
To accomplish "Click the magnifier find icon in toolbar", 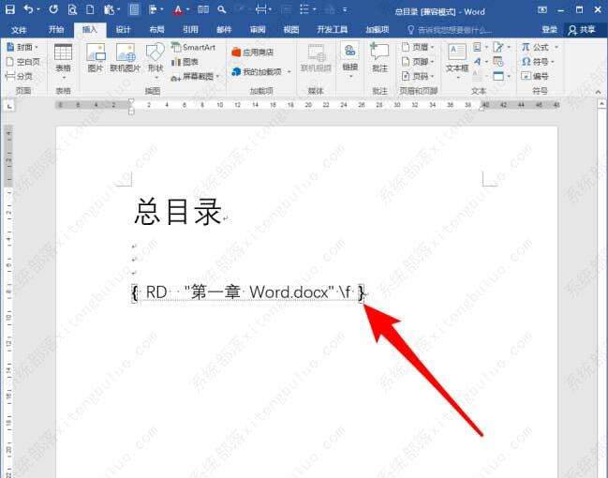I will (222, 9).
